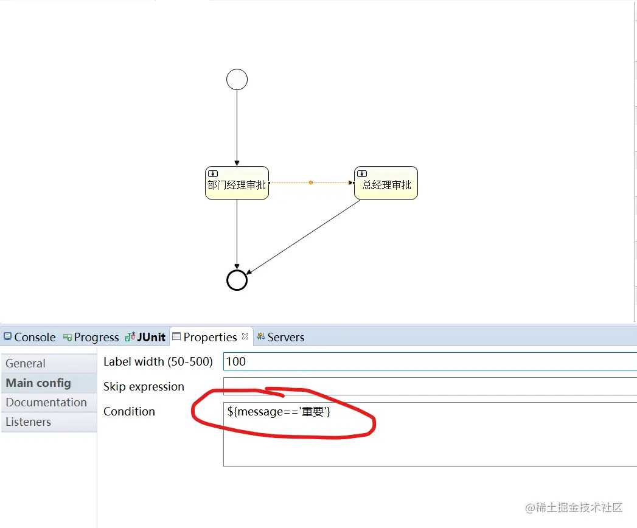
Task: Click the Console tab icon
Action: 8,336
